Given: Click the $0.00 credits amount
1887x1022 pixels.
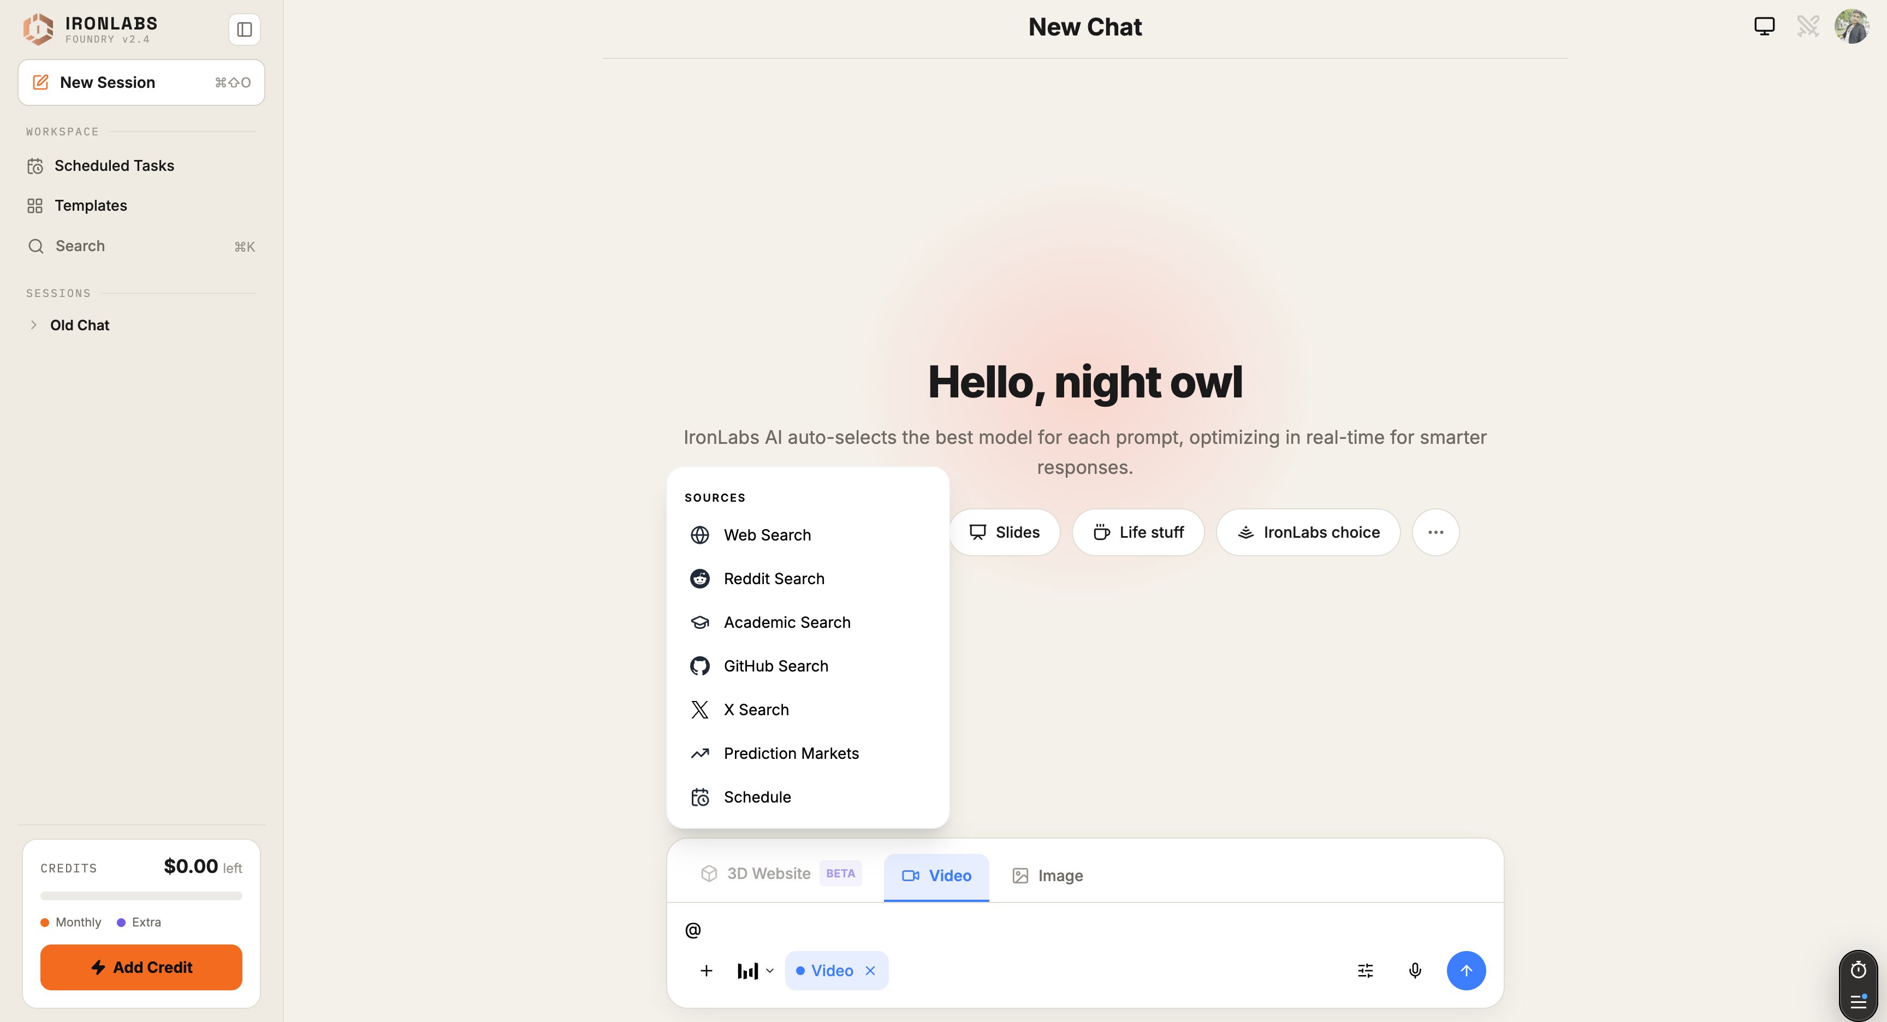Looking at the screenshot, I should tap(191, 866).
